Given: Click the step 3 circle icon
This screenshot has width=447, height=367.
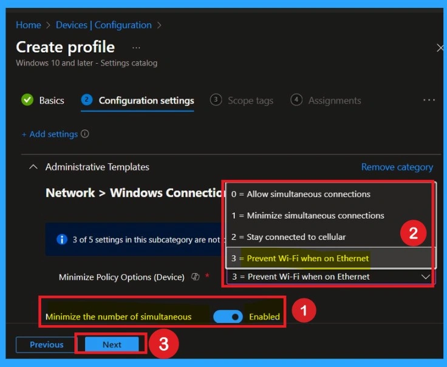Looking at the screenshot, I should point(216,100).
